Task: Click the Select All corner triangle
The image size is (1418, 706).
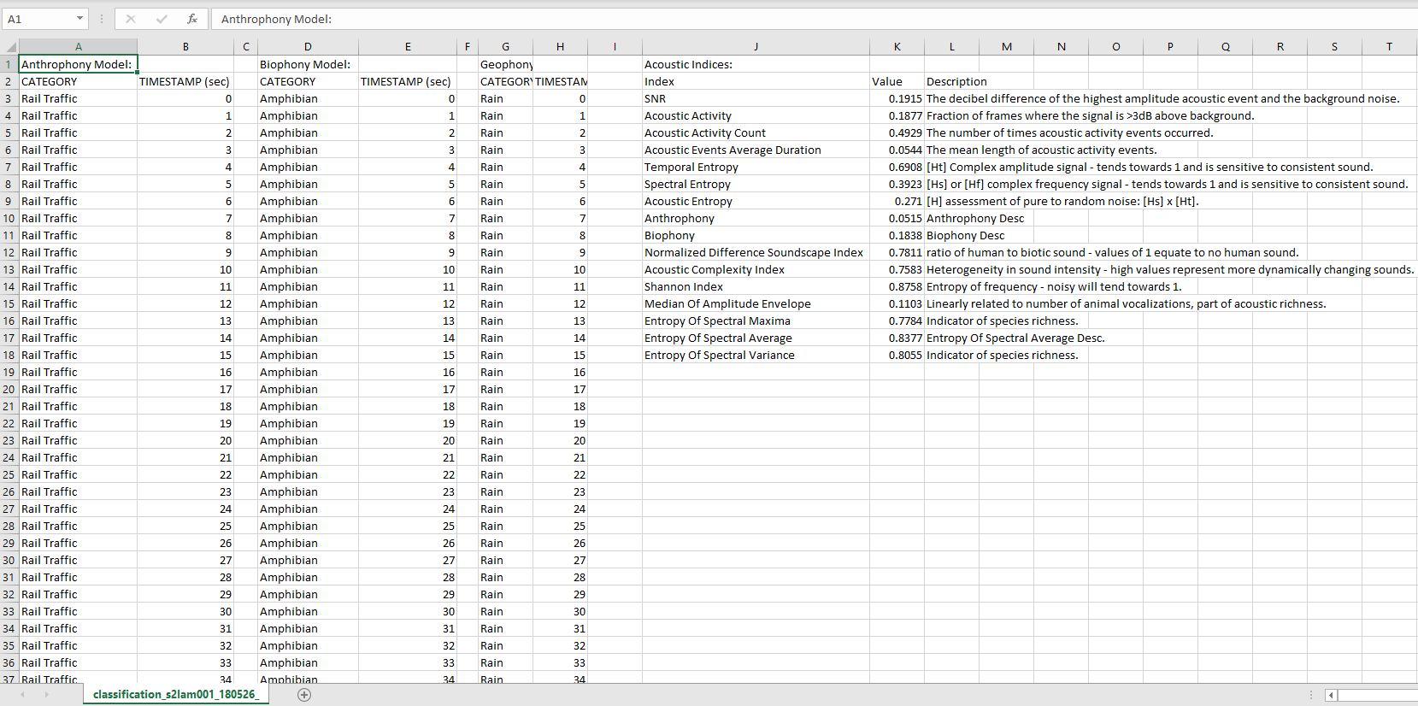Action: tap(10, 47)
